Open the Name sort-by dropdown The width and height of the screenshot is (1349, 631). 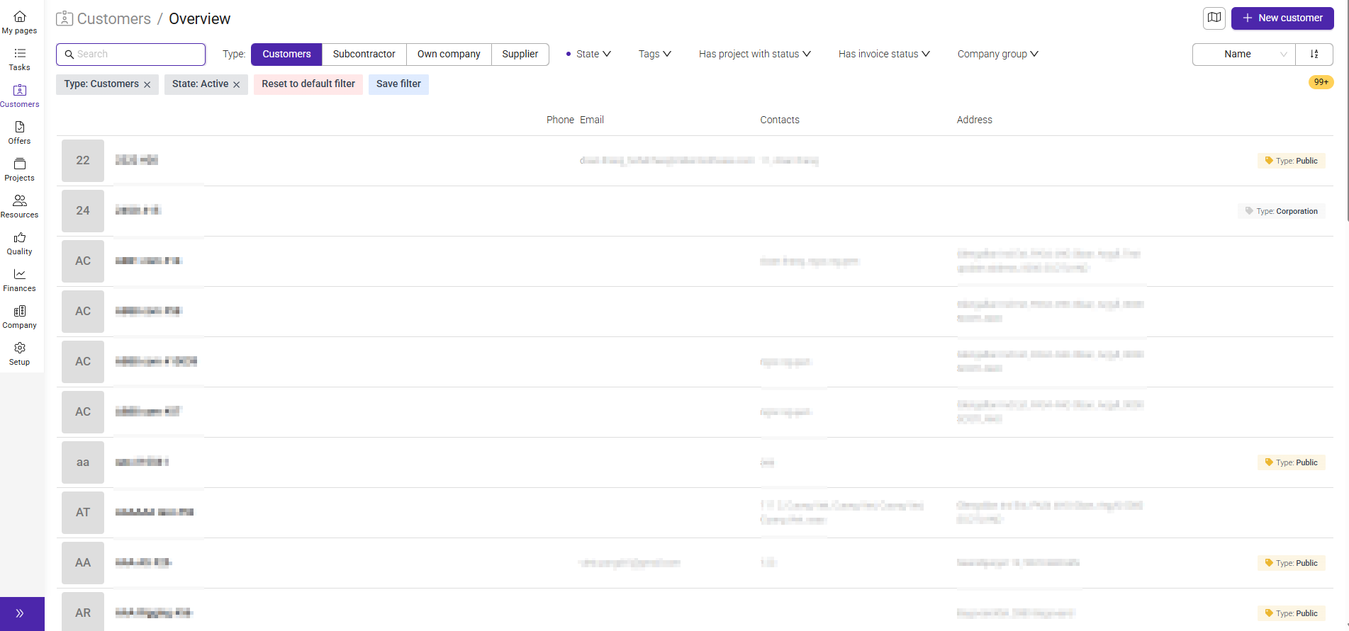pyautogui.click(x=1244, y=54)
